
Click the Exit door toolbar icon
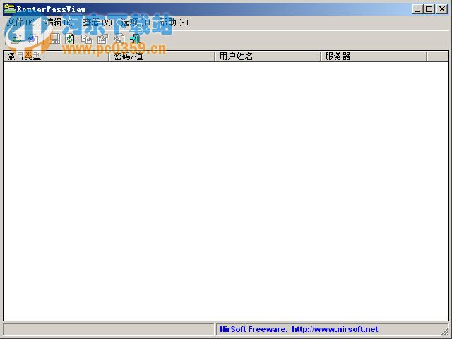pos(135,39)
